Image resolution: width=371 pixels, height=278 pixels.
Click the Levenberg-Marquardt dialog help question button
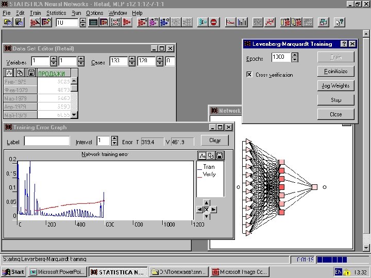coord(344,44)
